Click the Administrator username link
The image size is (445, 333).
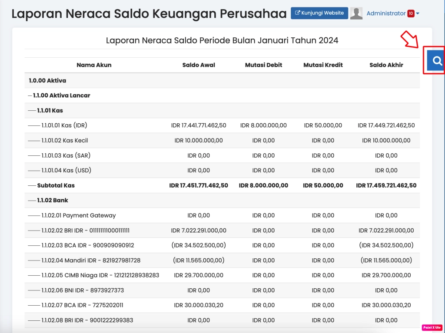coord(386,13)
